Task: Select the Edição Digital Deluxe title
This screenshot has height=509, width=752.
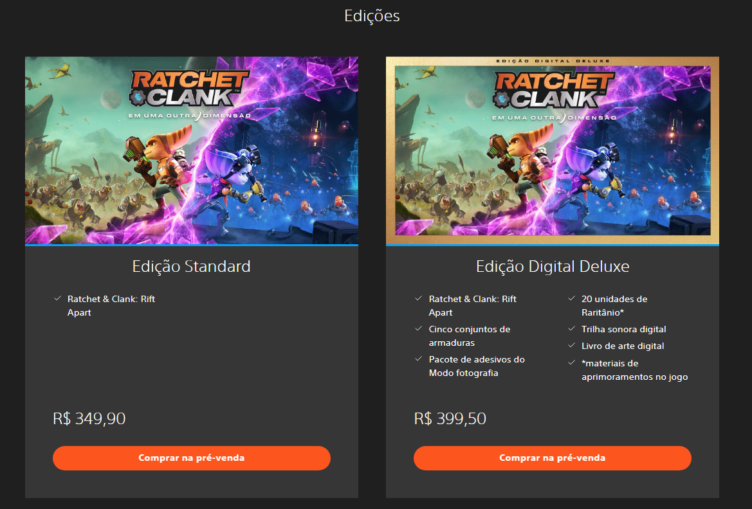Action: pos(553,267)
